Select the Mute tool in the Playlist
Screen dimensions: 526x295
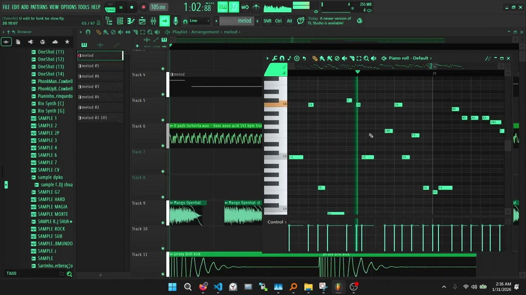coord(120,32)
